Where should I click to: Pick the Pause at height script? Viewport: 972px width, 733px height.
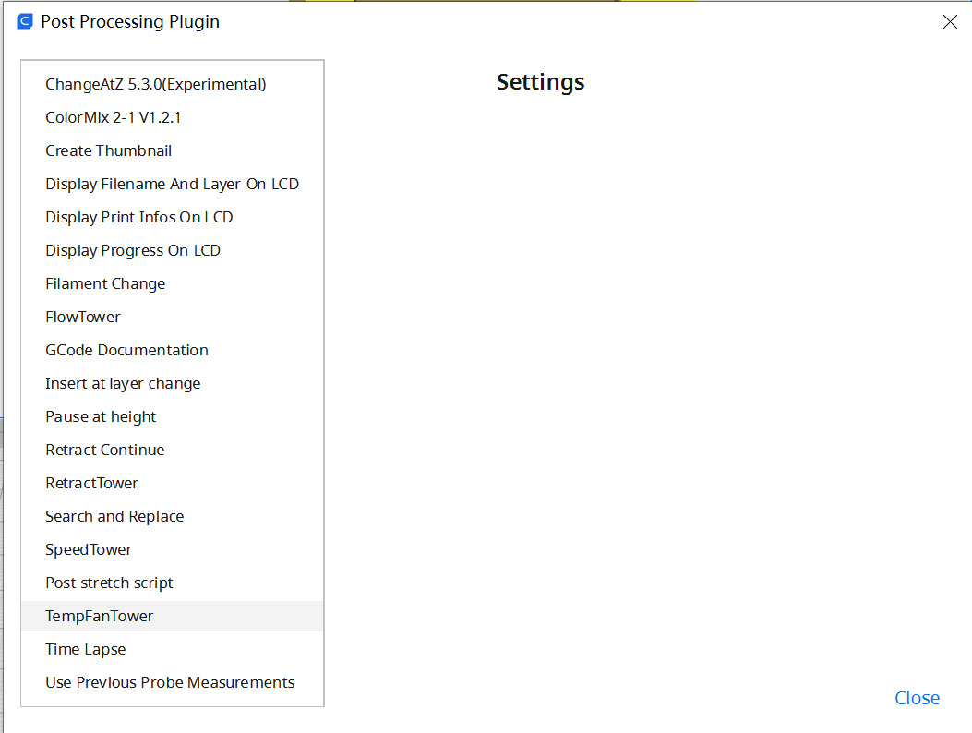tap(173, 416)
